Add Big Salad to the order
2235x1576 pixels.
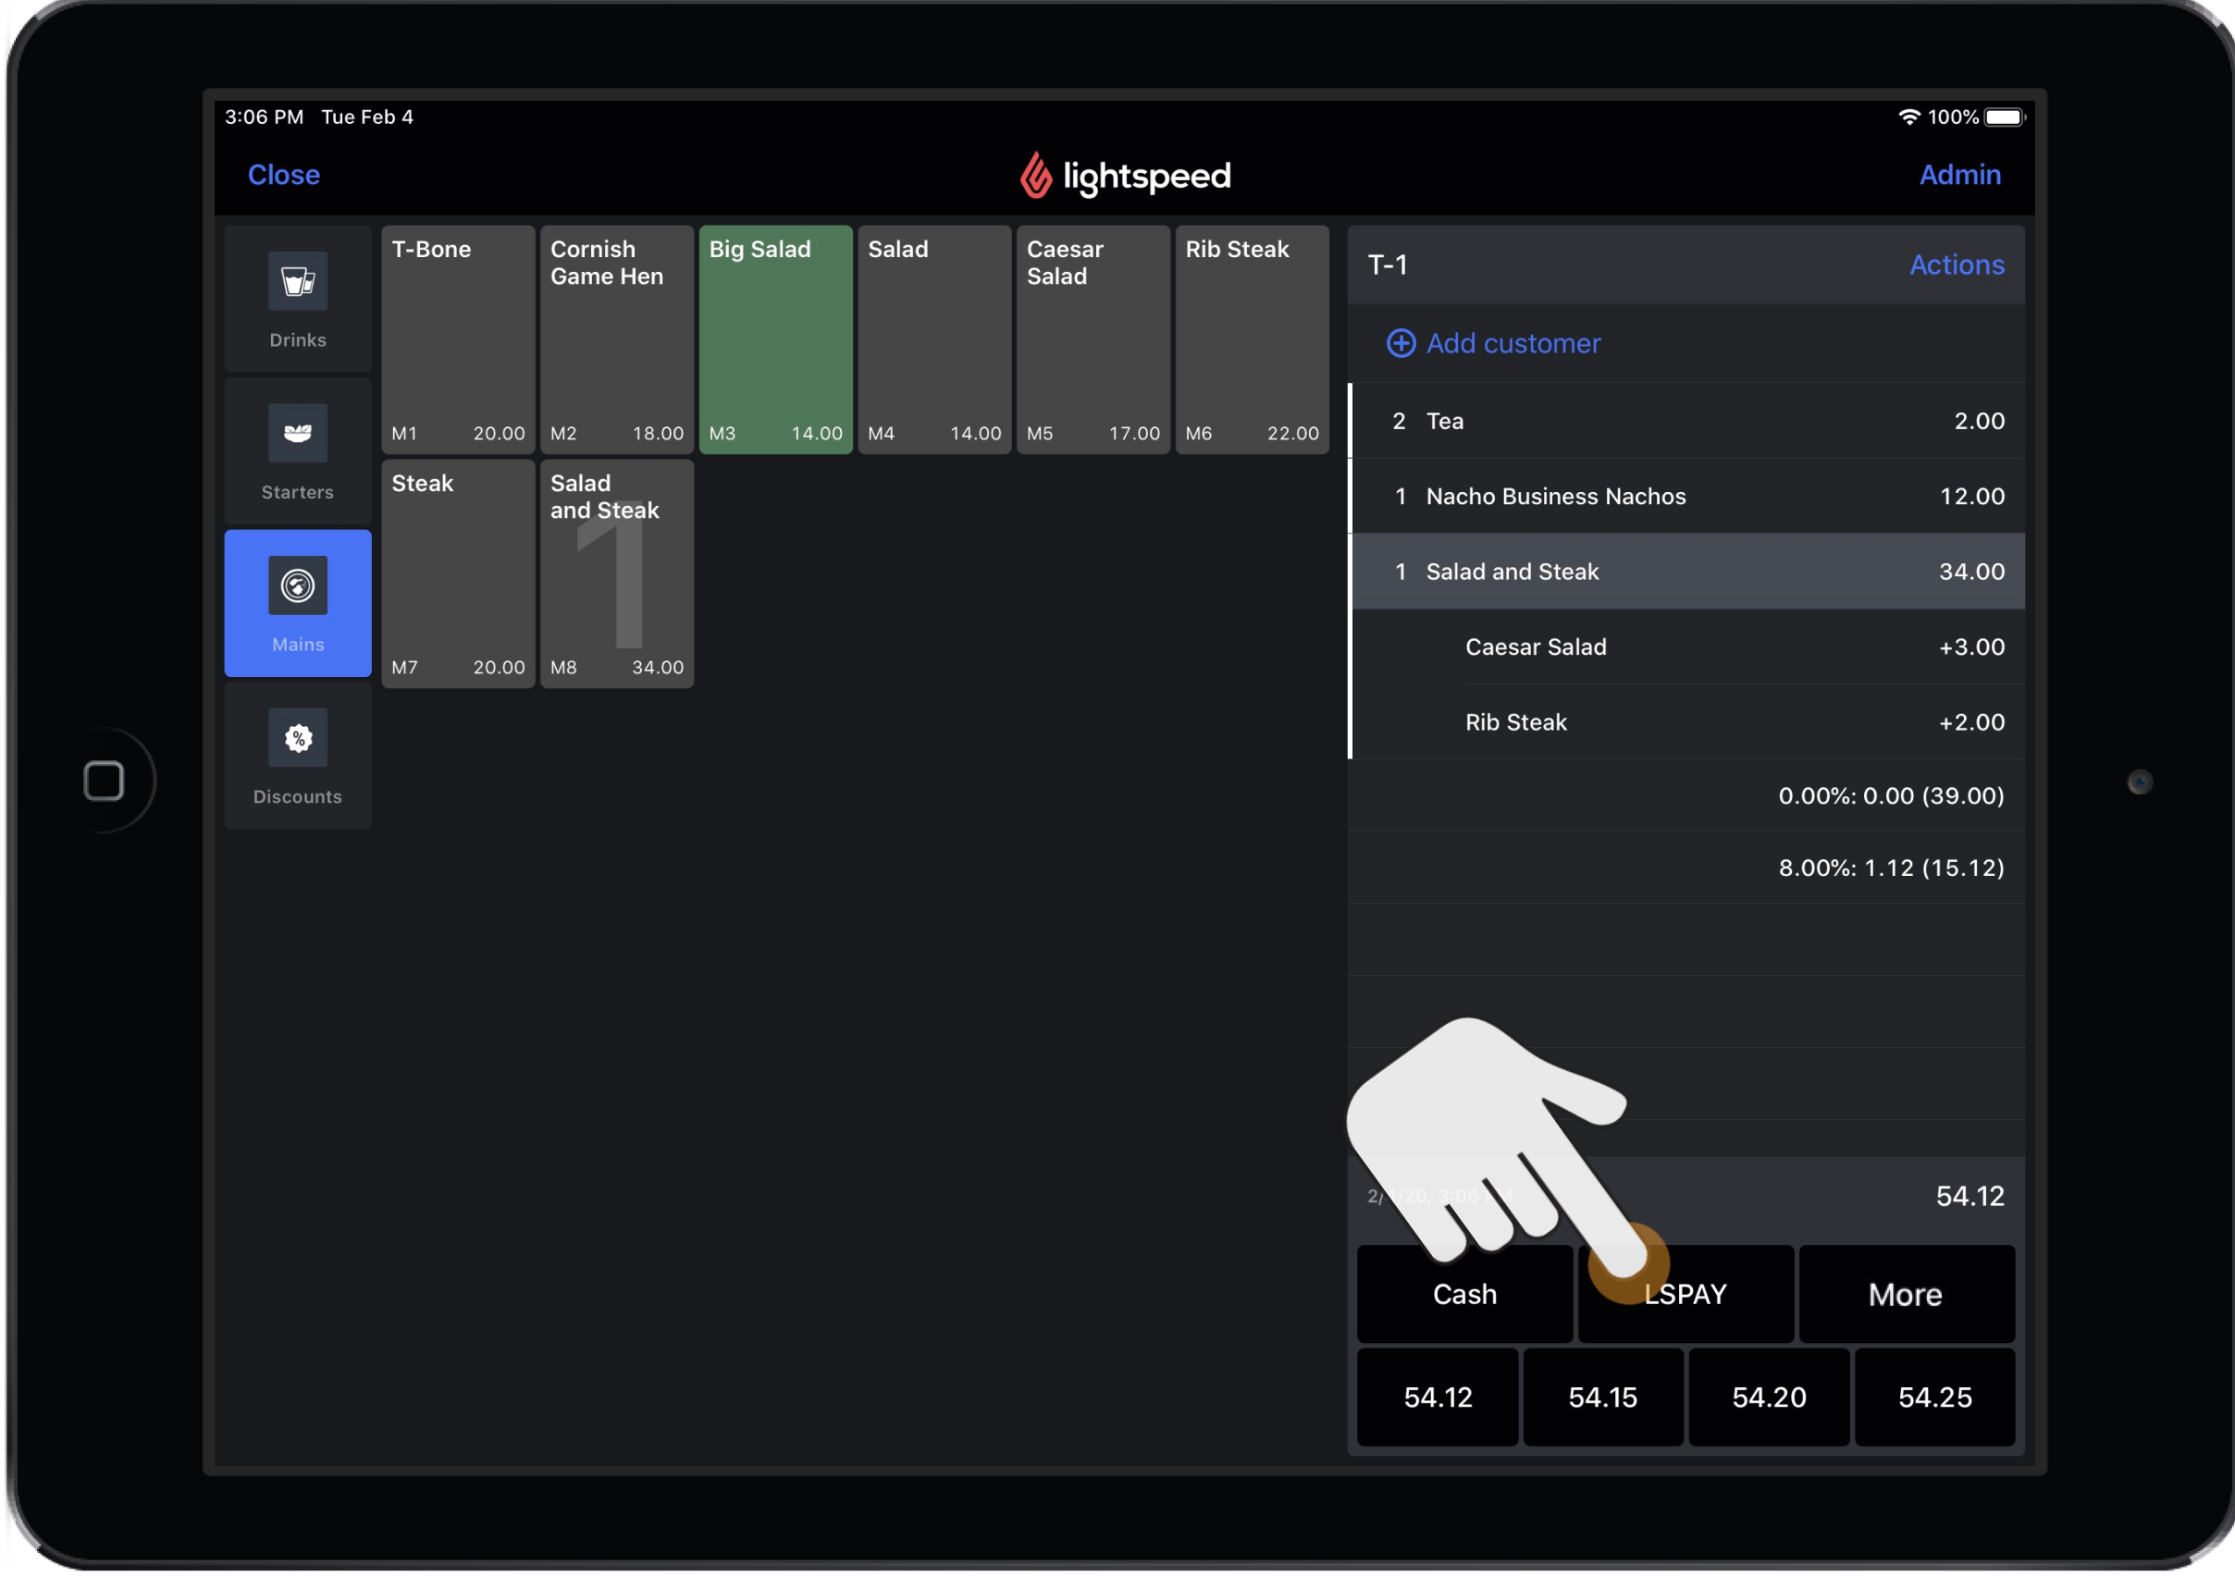coord(776,339)
